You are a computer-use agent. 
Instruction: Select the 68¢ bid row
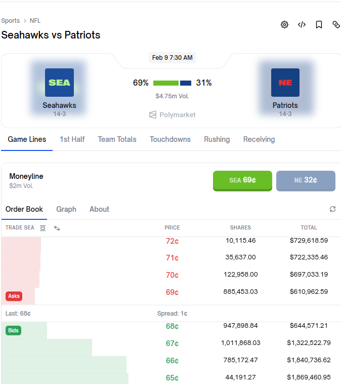coord(172,326)
